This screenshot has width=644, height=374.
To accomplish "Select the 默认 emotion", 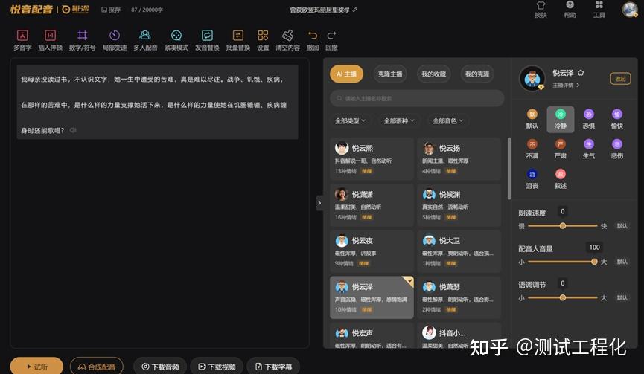I will pos(532,119).
